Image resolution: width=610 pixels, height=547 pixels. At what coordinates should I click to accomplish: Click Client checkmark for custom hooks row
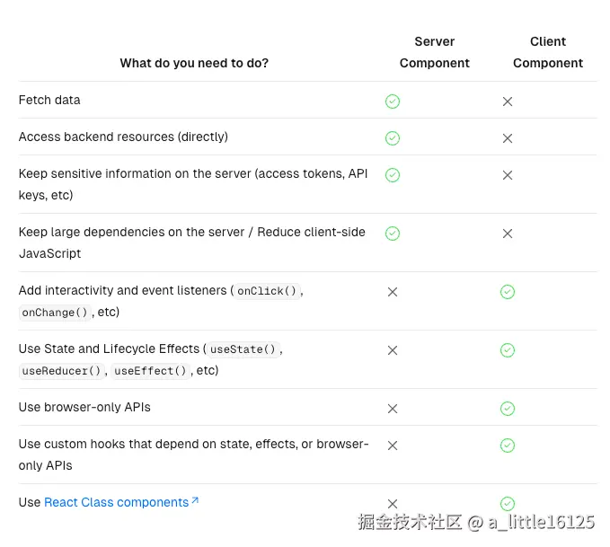[x=508, y=446]
